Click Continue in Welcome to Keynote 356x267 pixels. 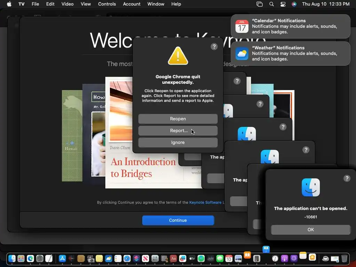(x=178, y=220)
